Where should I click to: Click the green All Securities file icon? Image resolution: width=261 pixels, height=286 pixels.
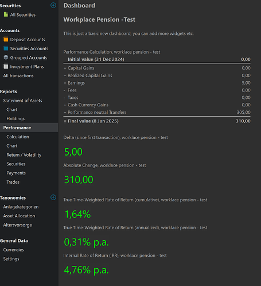pos(6,14)
